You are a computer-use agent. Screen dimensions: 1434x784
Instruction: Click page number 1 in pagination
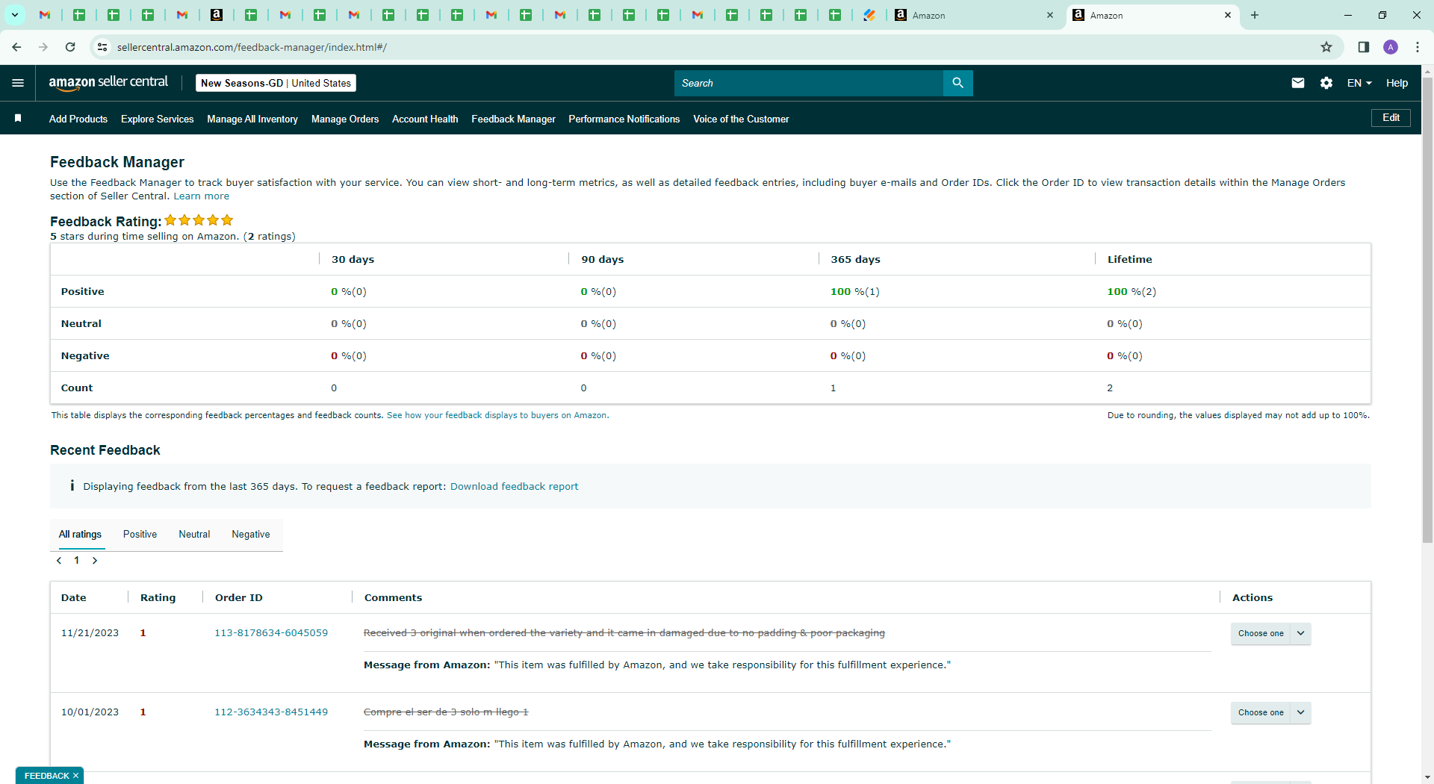pos(77,561)
